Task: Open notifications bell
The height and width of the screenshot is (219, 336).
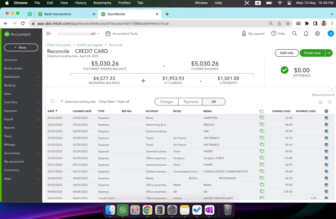Action: click(306, 34)
